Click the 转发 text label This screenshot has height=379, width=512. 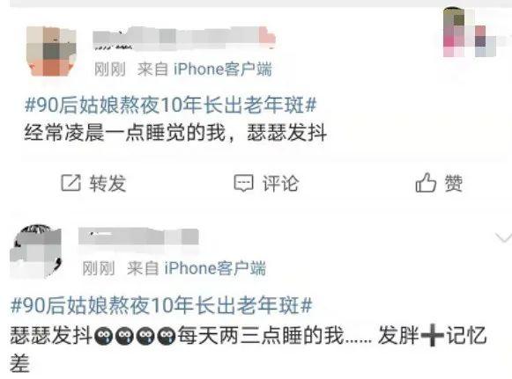tap(108, 183)
